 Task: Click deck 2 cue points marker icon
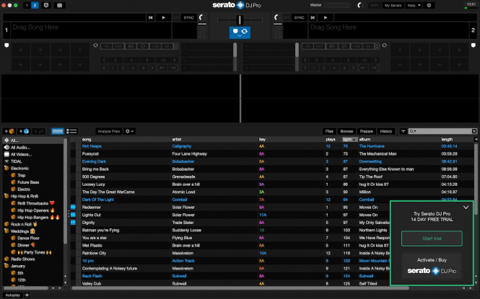(x=474, y=45)
